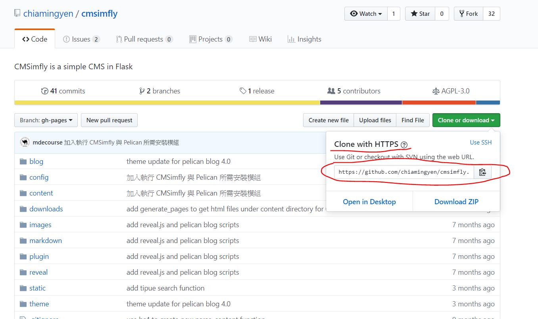View the 1 release page
The height and width of the screenshot is (319, 538).
[257, 91]
